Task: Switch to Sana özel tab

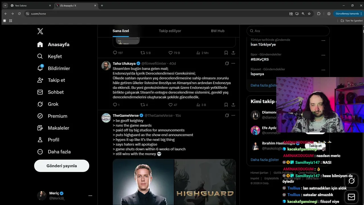Action: [121, 31]
